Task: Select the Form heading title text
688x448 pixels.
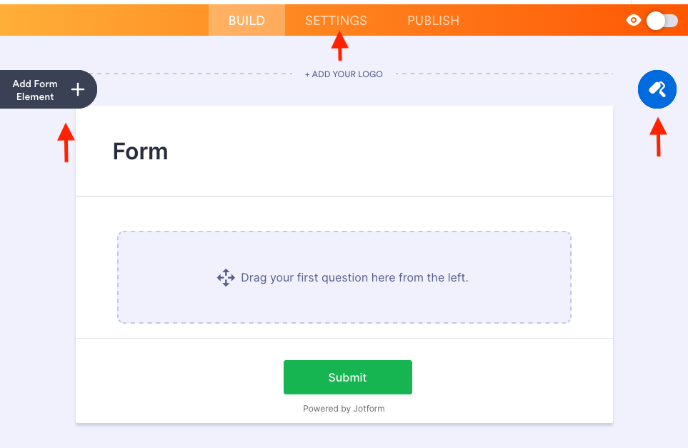Action: [141, 151]
